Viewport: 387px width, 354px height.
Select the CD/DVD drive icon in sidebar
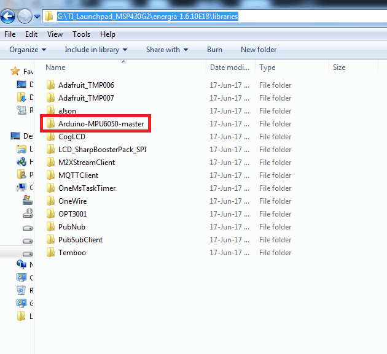(x=28, y=214)
